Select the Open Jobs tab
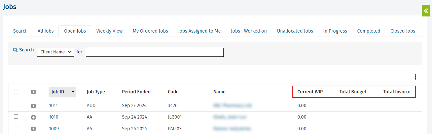The width and height of the screenshot is (432, 134). 75,31
